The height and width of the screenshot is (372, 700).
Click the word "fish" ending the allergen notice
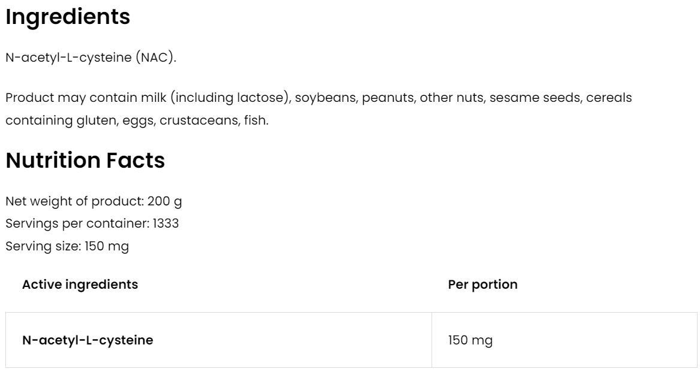point(256,120)
